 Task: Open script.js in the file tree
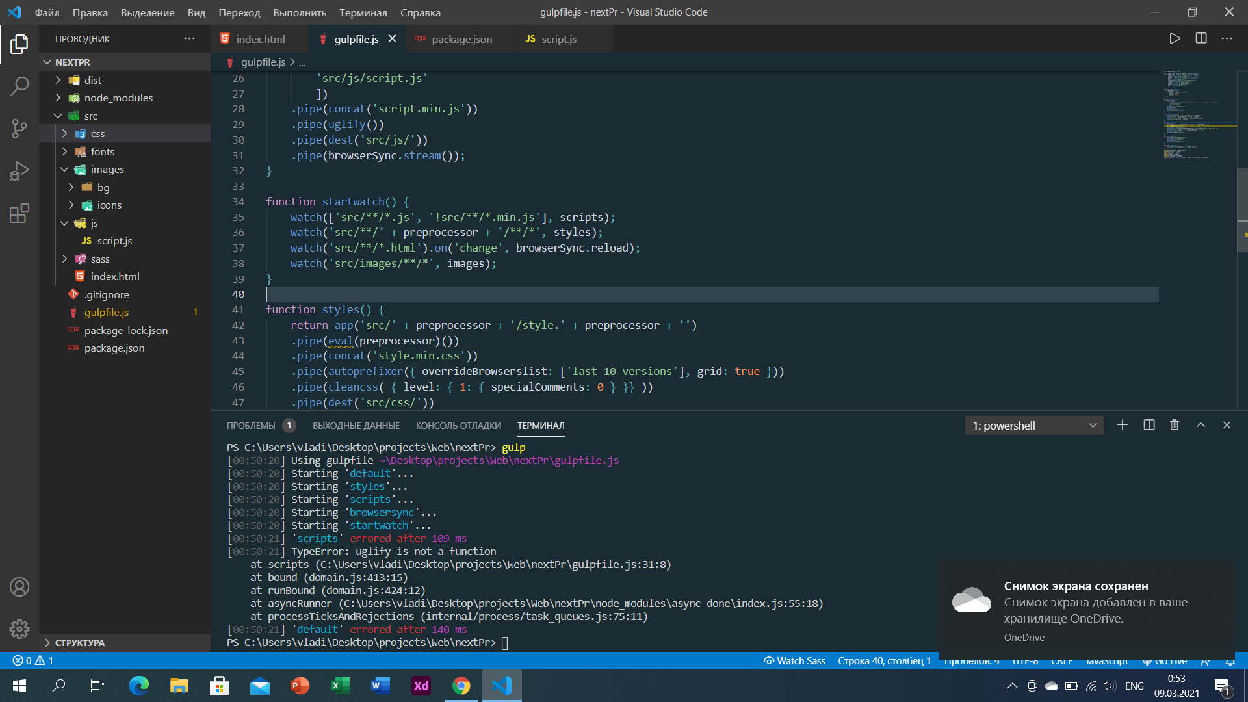(125, 240)
